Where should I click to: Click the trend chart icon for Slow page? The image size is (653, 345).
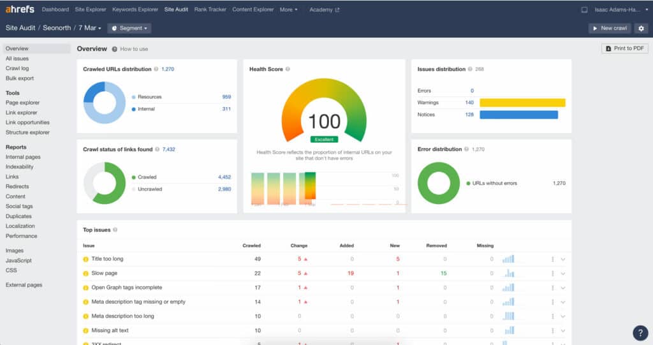click(508, 274)
